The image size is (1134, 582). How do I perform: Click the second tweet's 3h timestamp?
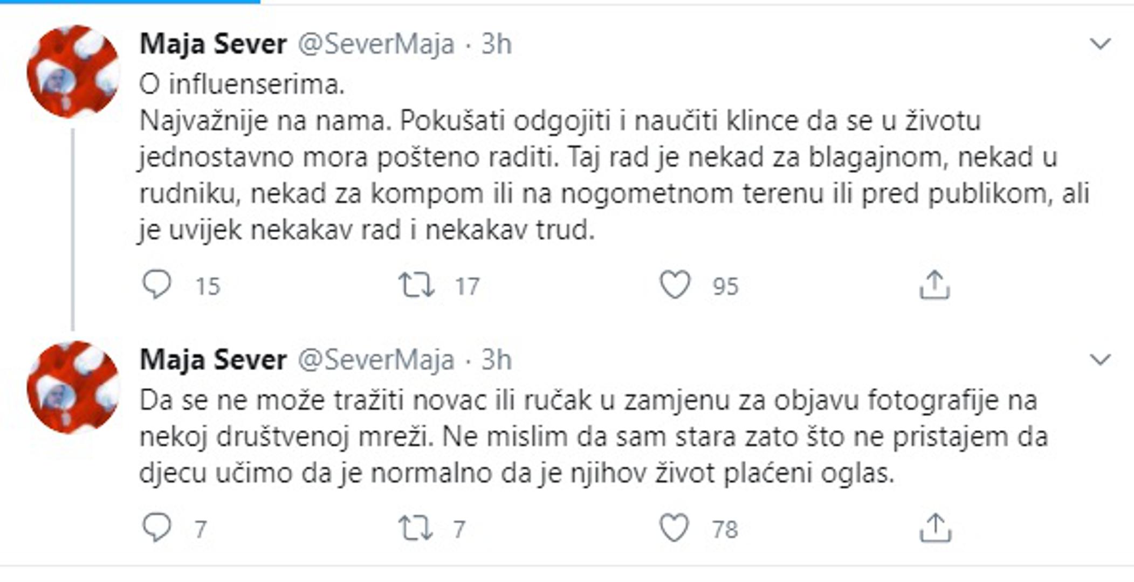pos(496,360)
